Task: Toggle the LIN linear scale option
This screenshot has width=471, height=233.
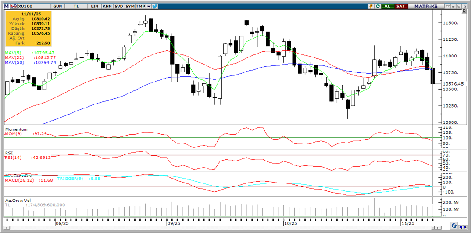Action: (95, 7)
